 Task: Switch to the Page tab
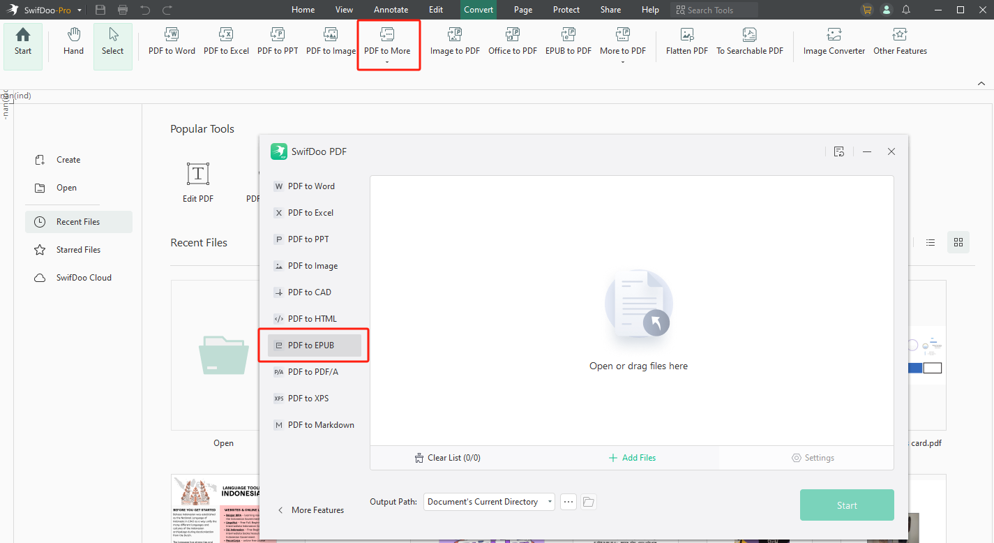click(523, 10)
